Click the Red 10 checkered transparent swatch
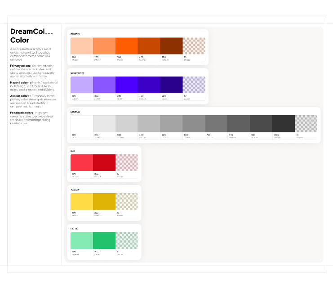 tap(127, 163)
